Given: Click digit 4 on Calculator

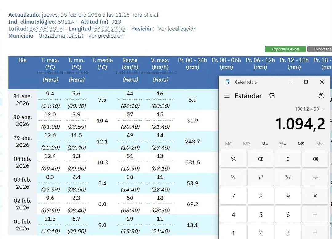Looking at the screenshot, I should (233, 214).
